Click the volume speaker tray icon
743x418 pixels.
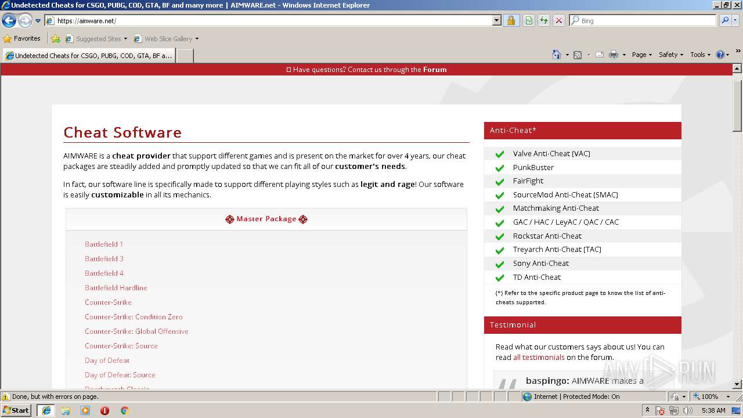(688, 410)
